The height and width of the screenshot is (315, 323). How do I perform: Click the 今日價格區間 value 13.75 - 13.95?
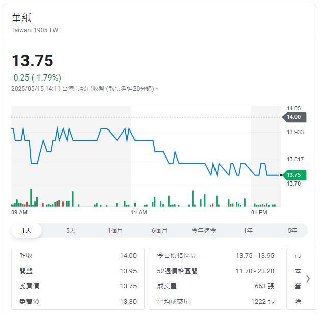pyautogui.click(x=255, y=256)
